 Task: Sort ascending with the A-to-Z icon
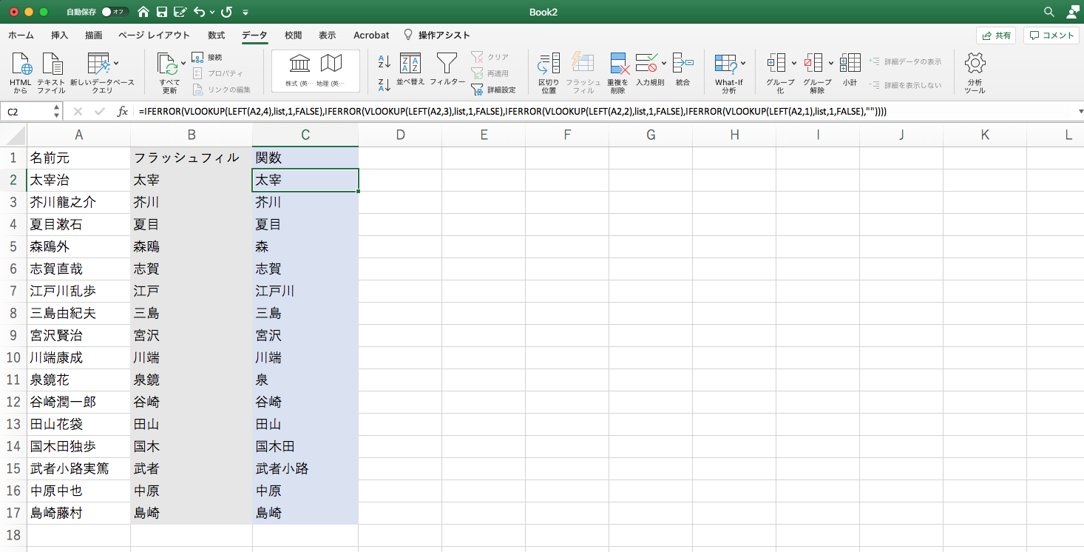pos(384,62)
